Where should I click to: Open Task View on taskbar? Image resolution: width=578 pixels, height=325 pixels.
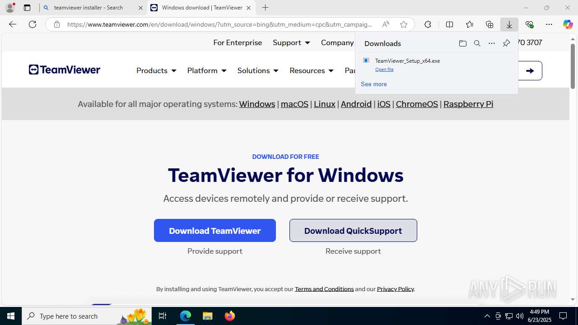click(x=163, y=316)
